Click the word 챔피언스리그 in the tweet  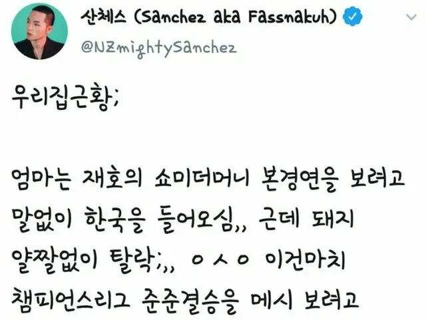(71, 300)
